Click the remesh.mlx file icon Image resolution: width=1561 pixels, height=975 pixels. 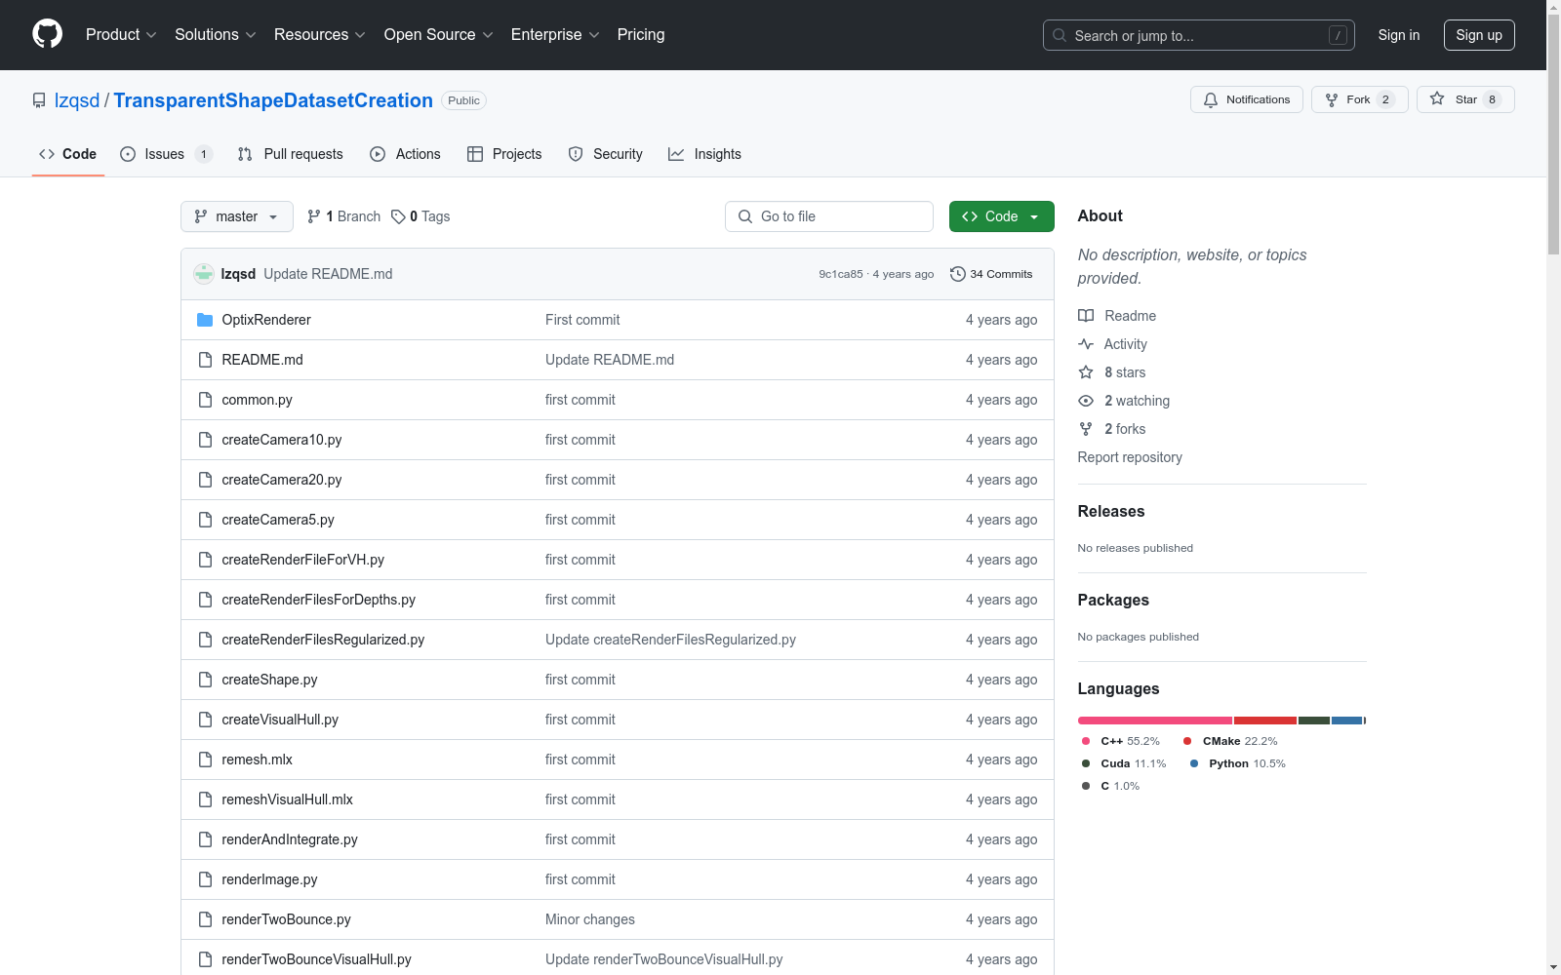[205, 760]
